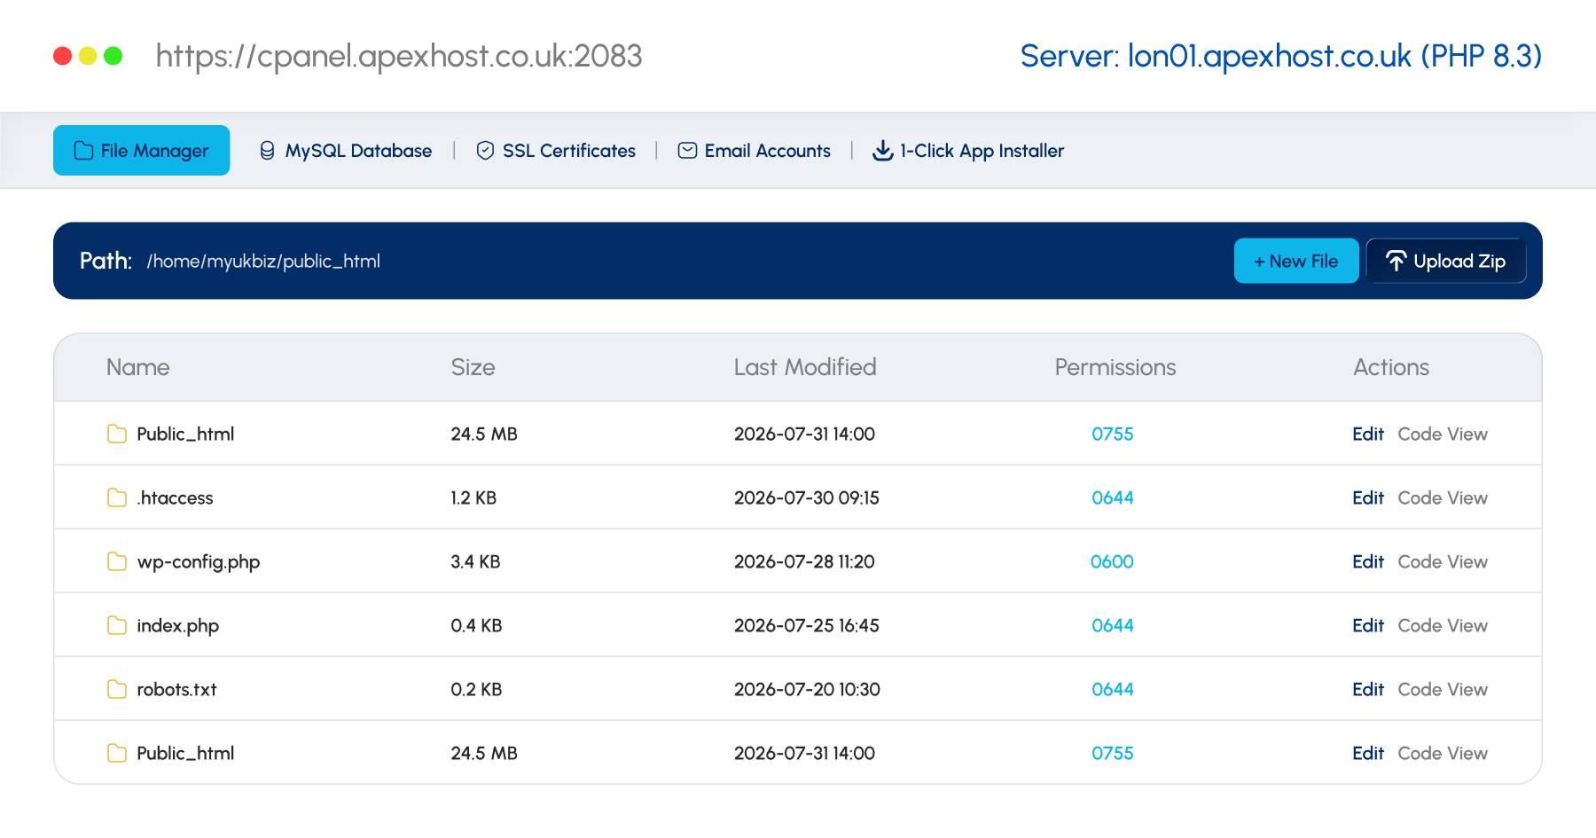The width and height of the screenshot is (1596, 838).
Task: Open Code View for index.php
Action: pos(1443,625)
